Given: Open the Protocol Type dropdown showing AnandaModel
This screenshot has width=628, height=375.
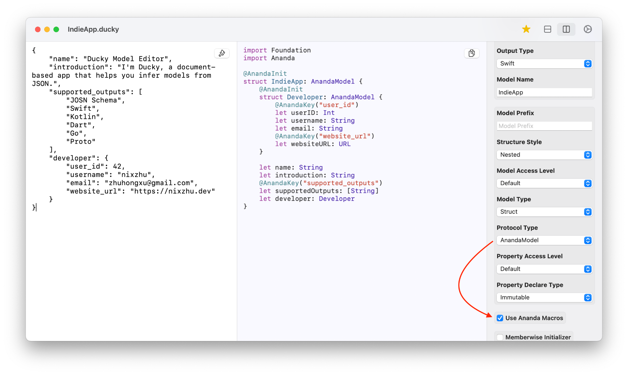Looking at the screenshot, I should [544, 240].
